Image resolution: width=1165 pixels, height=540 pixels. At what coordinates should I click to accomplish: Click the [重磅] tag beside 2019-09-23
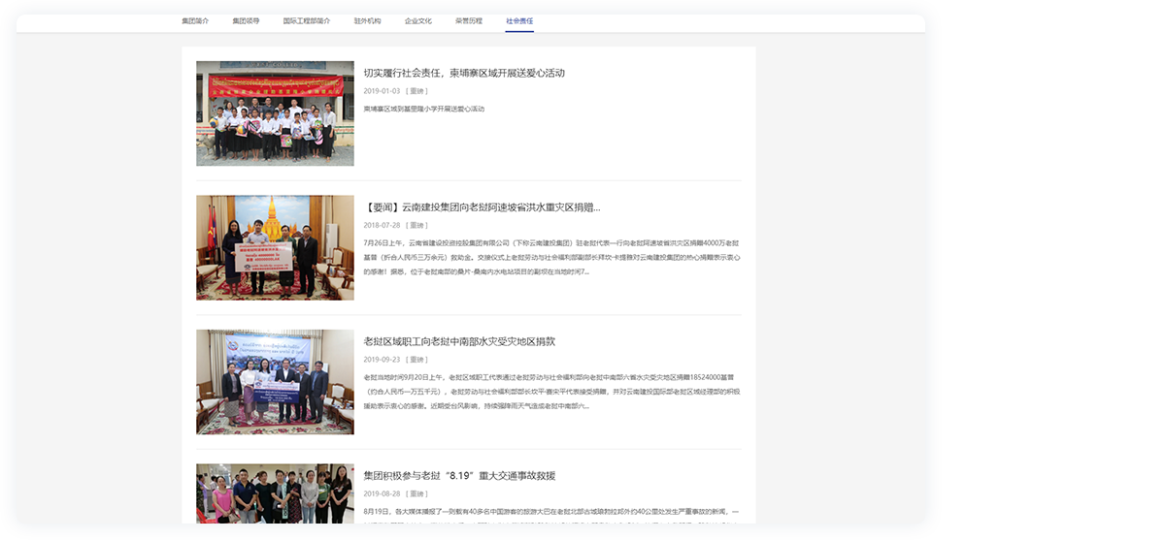coord(416,360)
